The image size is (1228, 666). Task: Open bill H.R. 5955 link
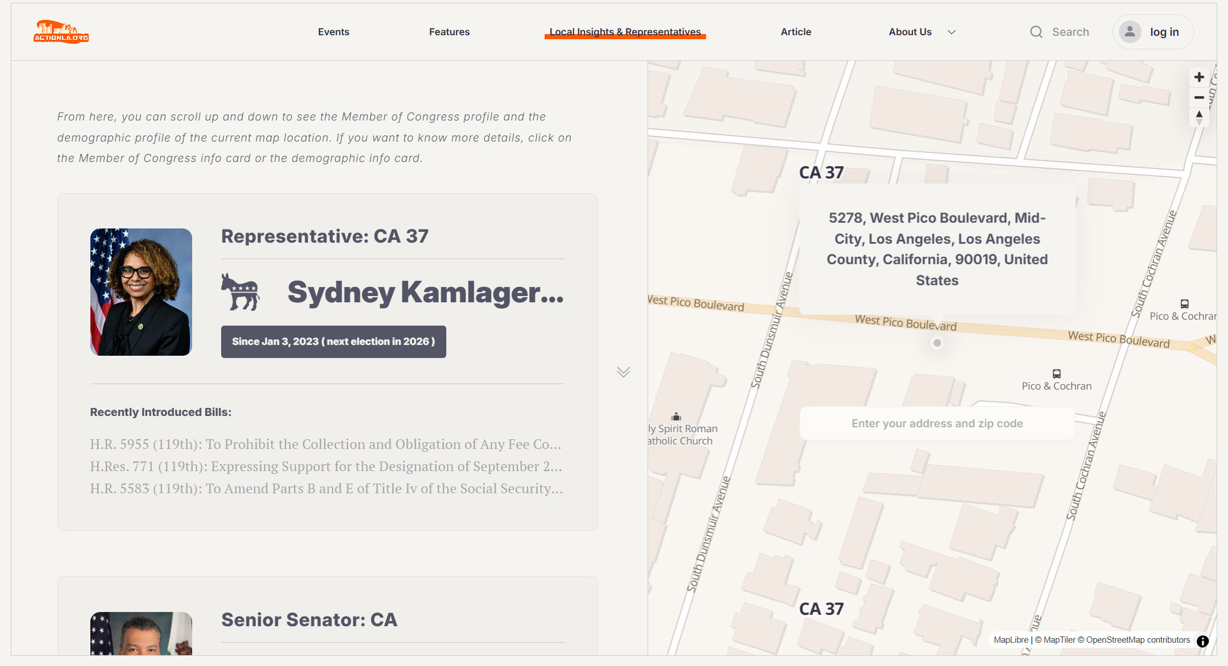(x=325, y=444)
